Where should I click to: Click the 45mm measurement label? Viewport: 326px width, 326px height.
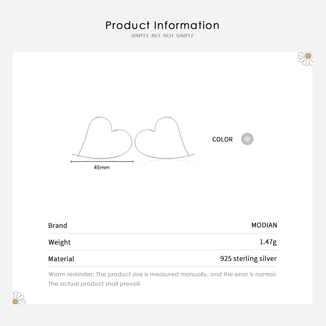pos(101,167)
